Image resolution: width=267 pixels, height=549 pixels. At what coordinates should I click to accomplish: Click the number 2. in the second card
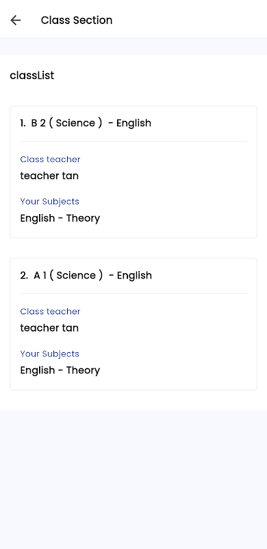click(24, 275)
